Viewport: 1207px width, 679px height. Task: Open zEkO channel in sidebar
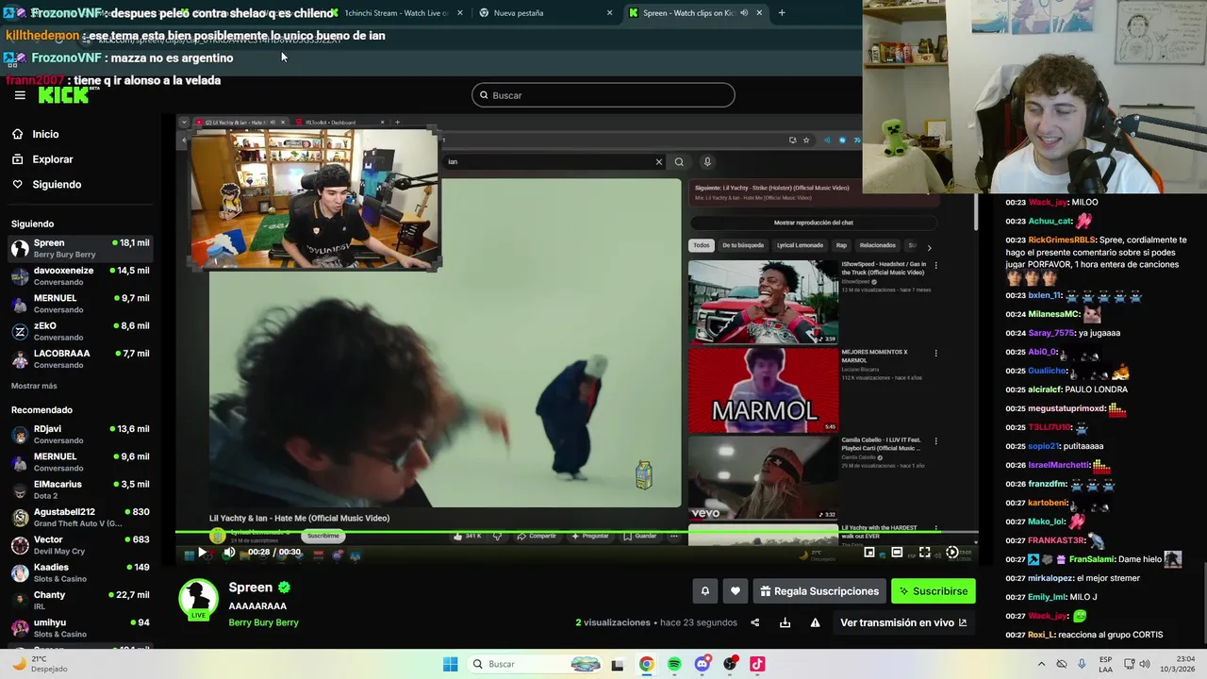(80, 331)
